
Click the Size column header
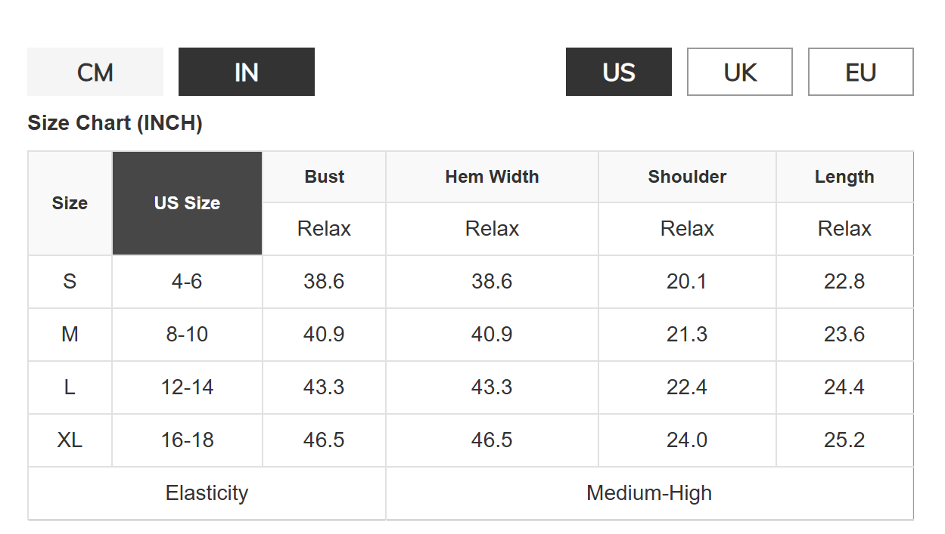[x=70, y=203]
